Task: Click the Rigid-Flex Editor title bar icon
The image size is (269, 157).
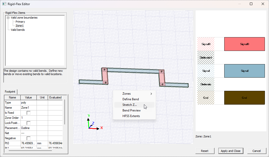Action: click(4, 4)
